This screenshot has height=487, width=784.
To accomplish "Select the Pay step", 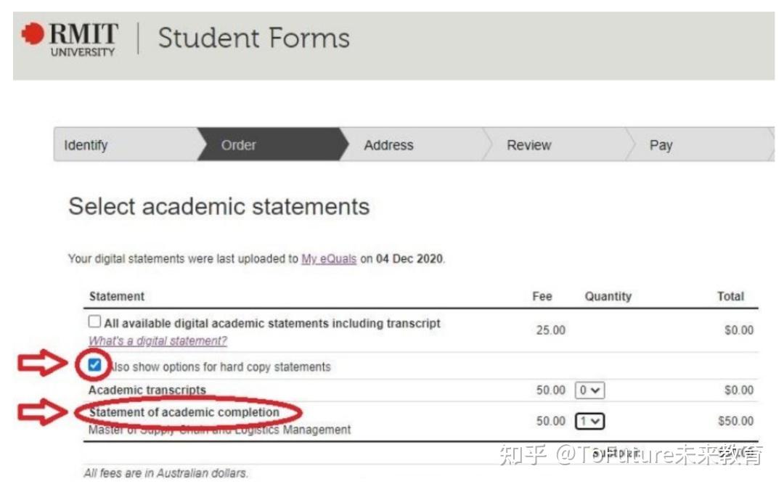I will point(661,145).
